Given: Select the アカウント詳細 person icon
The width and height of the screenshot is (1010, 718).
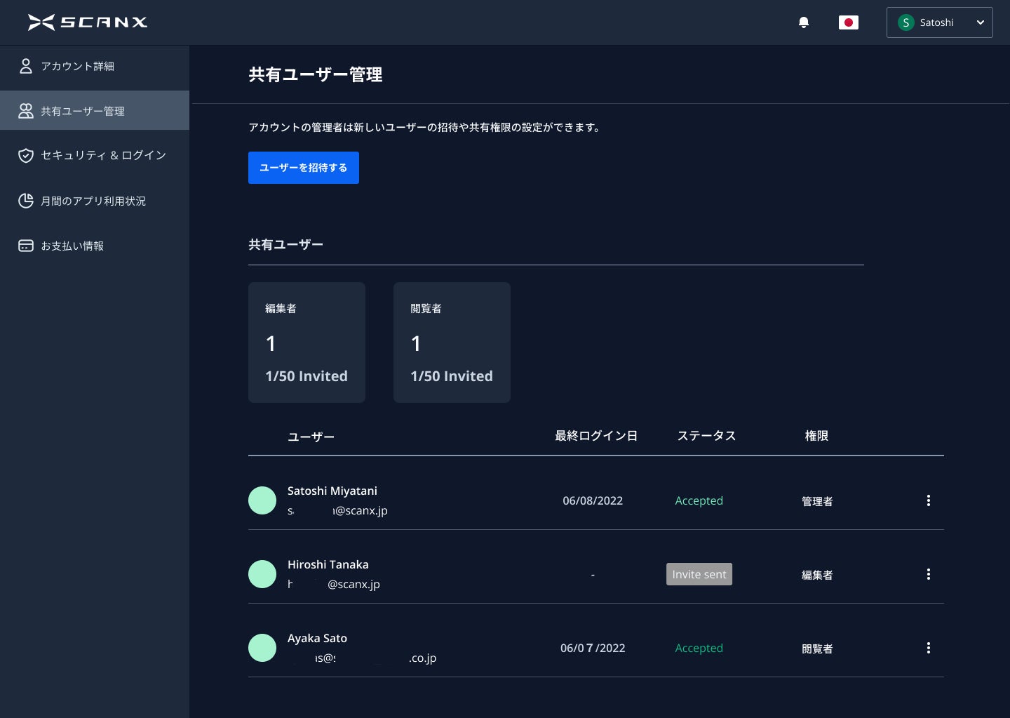Looking at the screenshot, I should click(x=26, y=65).
